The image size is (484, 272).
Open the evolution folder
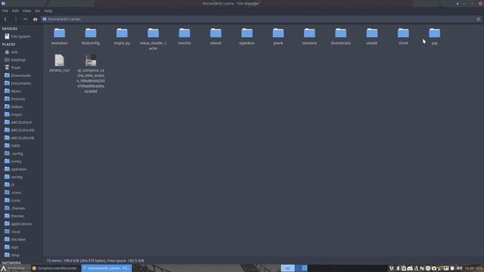click(59, 36)
